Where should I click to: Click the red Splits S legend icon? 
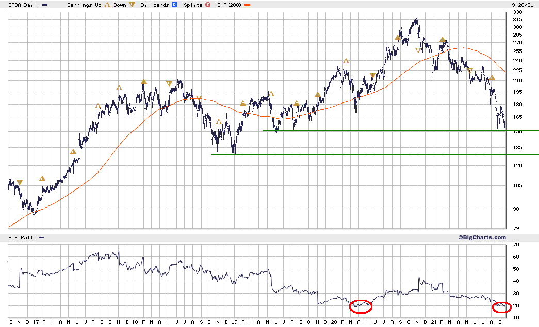tap(208, 5)
